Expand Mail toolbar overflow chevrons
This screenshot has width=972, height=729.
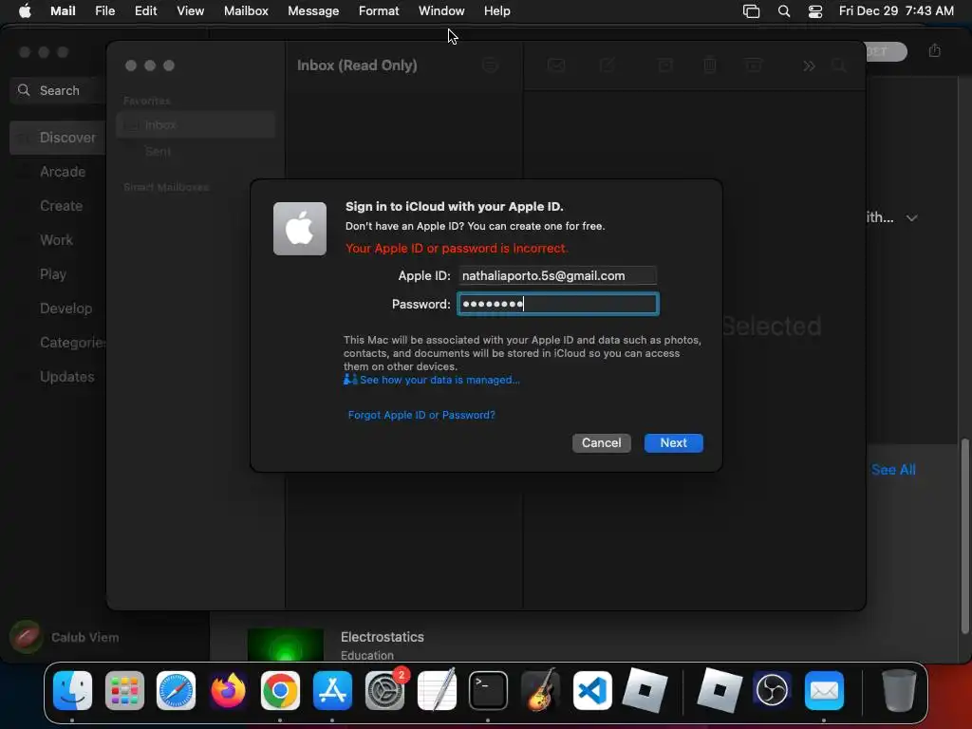pos(809,65)
